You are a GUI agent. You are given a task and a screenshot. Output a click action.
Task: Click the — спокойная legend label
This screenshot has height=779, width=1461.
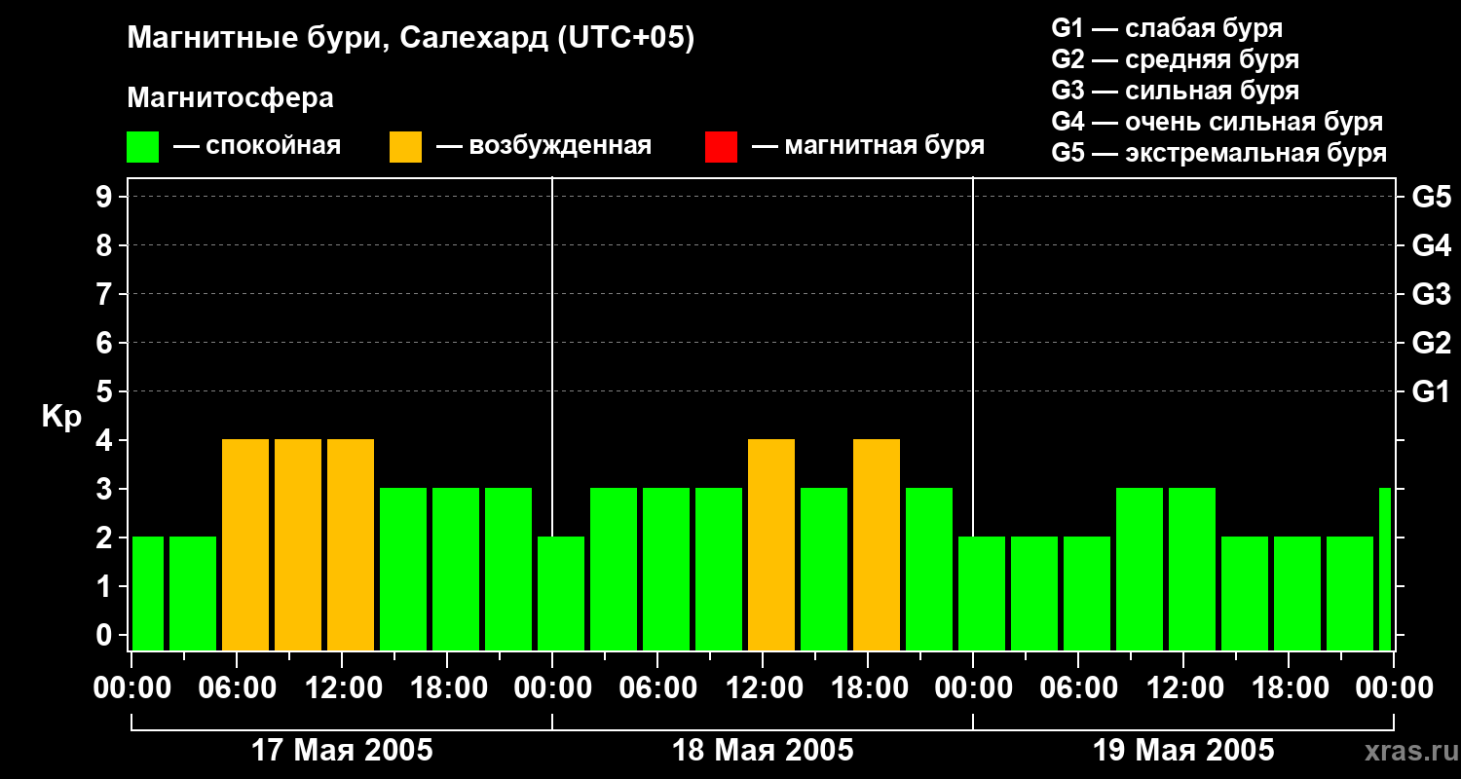(257, 147)
